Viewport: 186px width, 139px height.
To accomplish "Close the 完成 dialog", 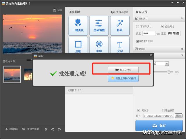I will pyautogui.click(x=151, y=55).
